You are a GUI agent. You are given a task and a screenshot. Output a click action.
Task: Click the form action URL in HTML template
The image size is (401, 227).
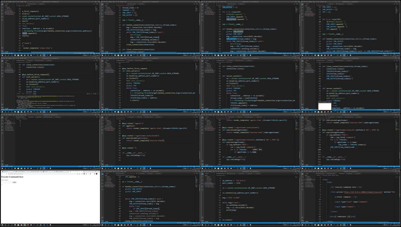363,192
